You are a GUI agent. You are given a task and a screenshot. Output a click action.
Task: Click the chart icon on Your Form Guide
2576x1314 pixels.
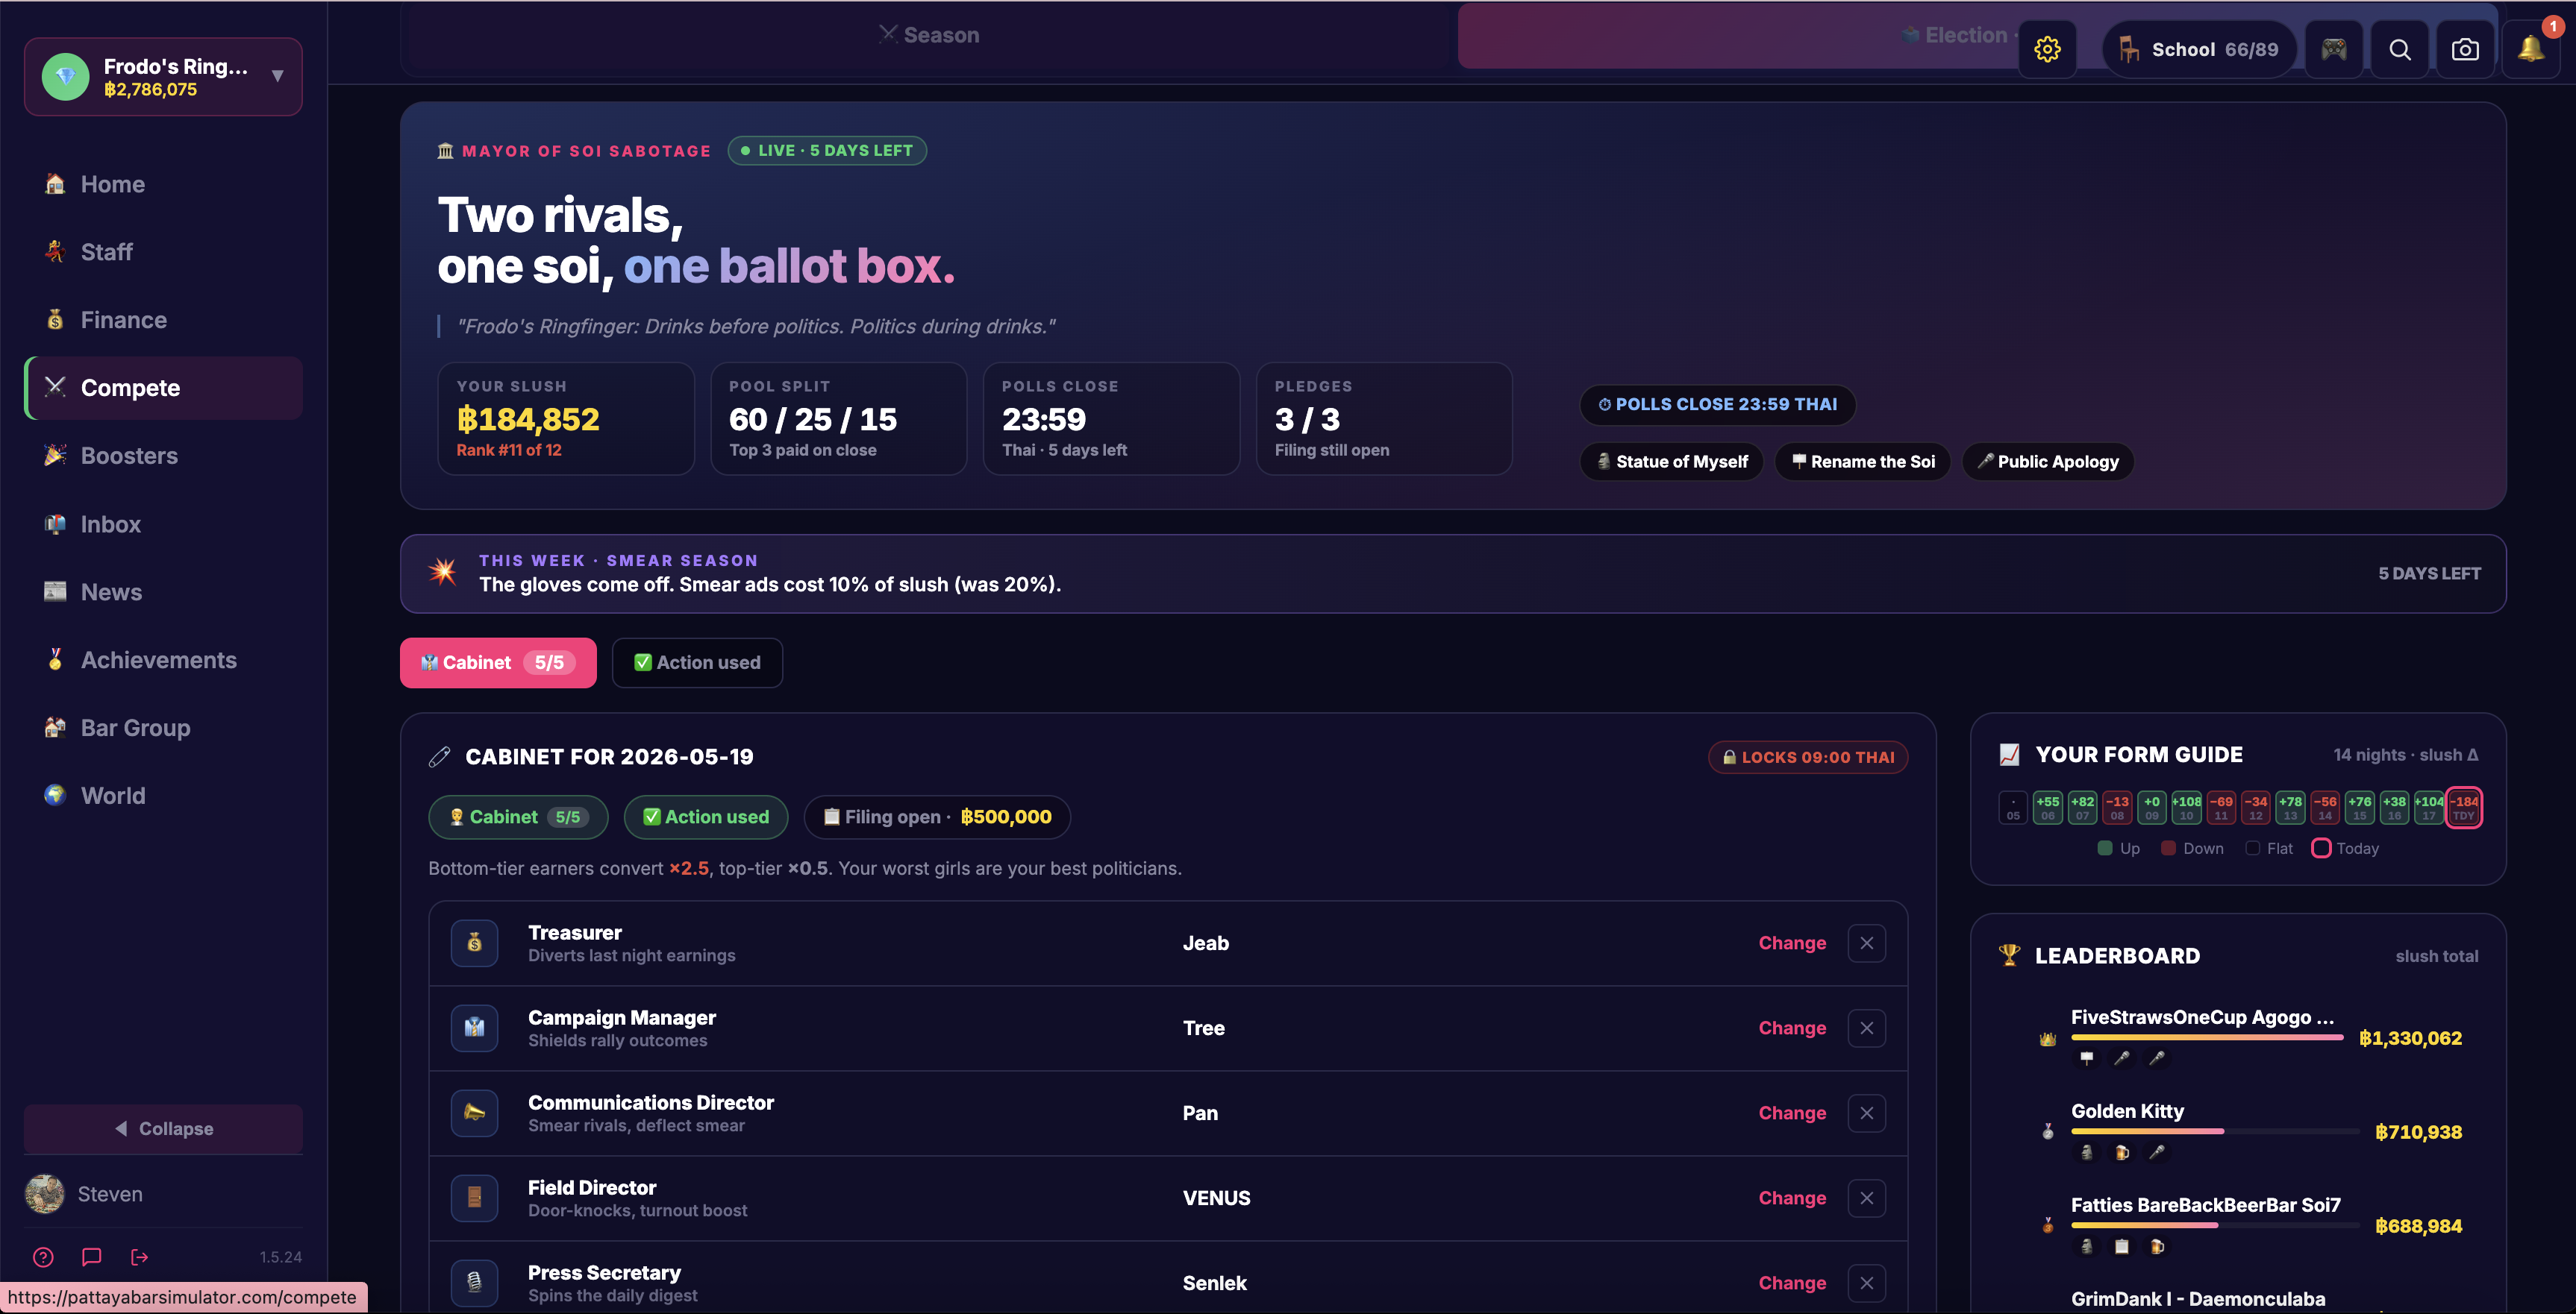(x=2009, y=755)
